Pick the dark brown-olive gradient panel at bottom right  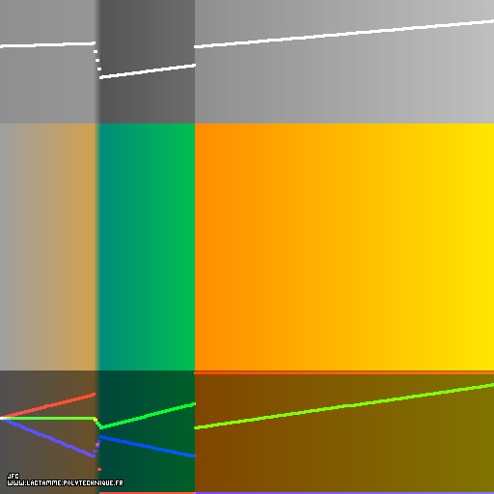coord(344,432)
